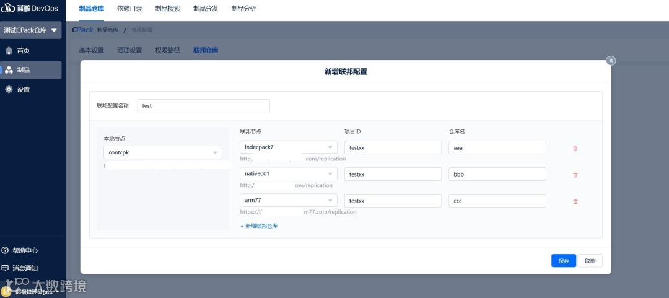Screen dimensions: 669x298
Task: Open the 基本设置 tab
Action: click(x=92, y=50)
